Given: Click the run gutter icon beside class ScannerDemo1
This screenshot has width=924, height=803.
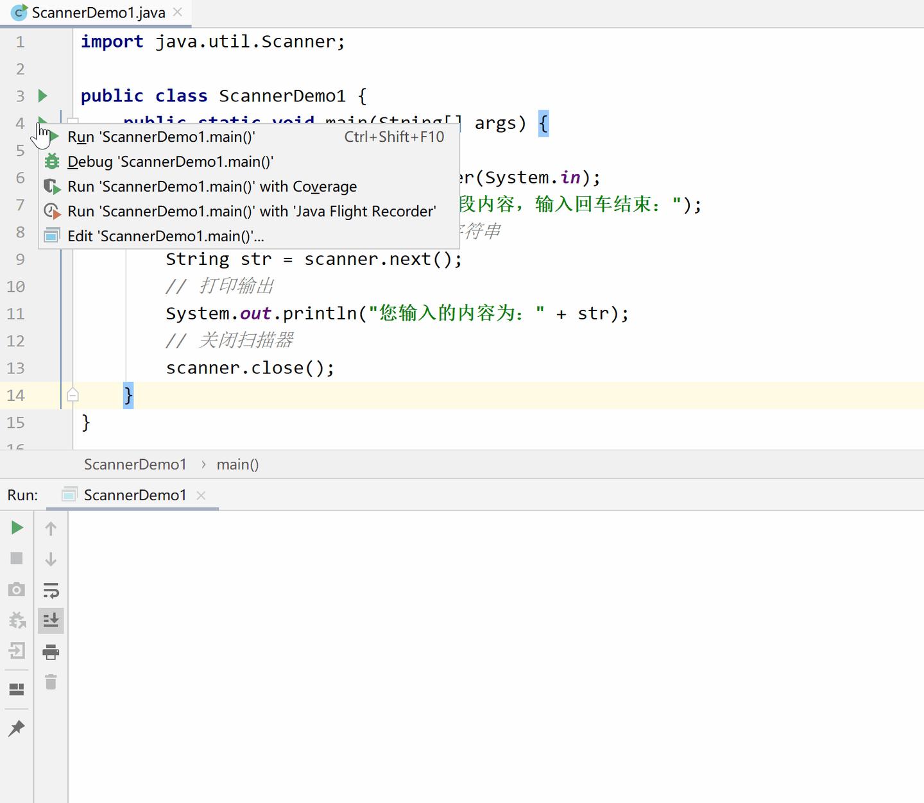Looking at the screenshot, I should pos(43,96).
